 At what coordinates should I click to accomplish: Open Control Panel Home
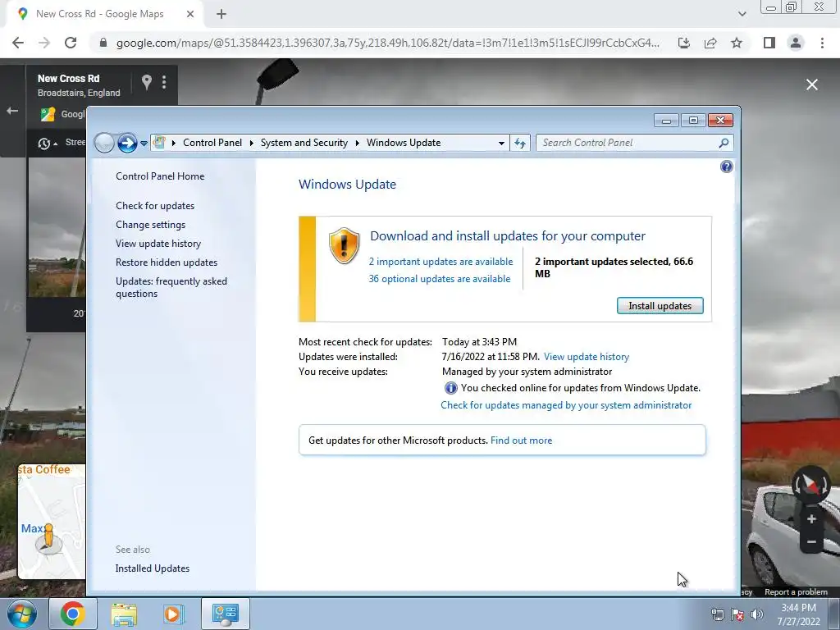click(160, 176)
